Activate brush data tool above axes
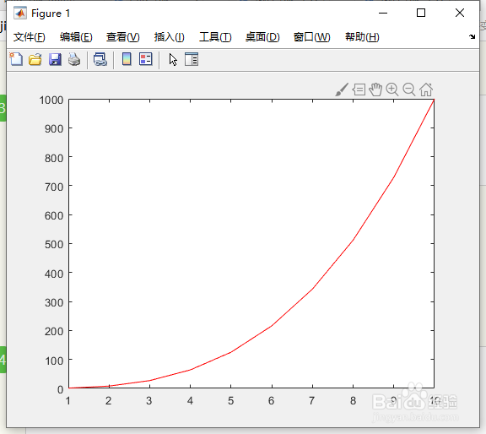486x434 pixels. pyautogui.click(x=342, y=90)
